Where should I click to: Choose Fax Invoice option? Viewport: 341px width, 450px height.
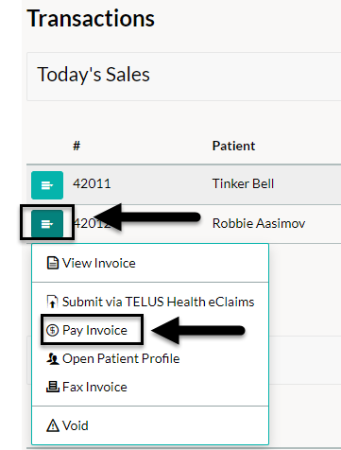150,387
